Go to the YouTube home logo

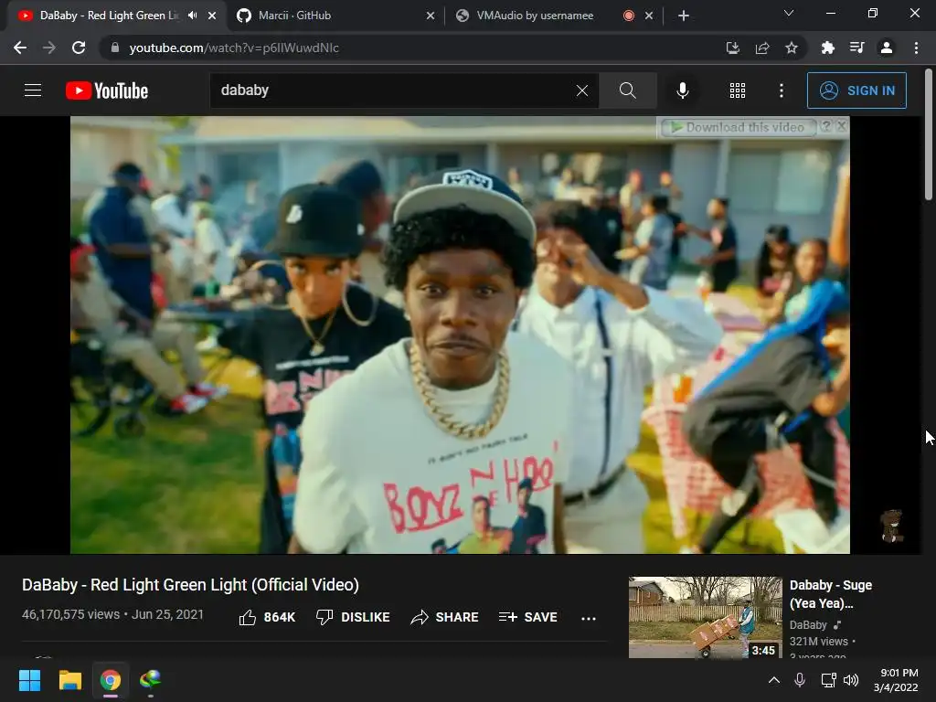(x=107, y=90)
